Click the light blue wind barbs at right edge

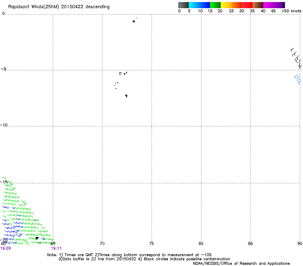point(298,79)
